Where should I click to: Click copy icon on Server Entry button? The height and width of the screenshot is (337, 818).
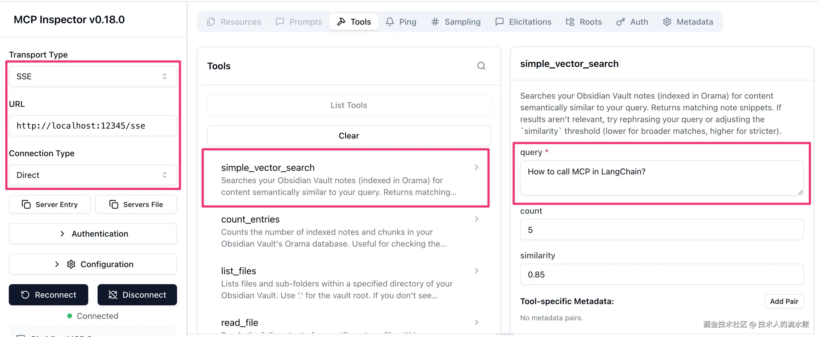(26, 204)
